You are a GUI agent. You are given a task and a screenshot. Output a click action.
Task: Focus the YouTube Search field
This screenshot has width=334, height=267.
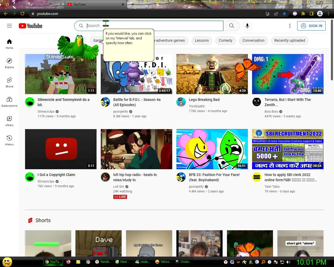click(x=149, y=26)
